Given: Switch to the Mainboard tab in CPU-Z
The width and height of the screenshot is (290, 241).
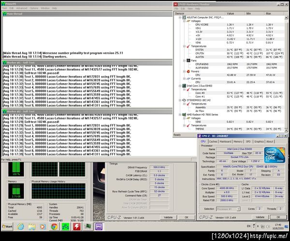Looking at the screenshot, I should (225, 141).
